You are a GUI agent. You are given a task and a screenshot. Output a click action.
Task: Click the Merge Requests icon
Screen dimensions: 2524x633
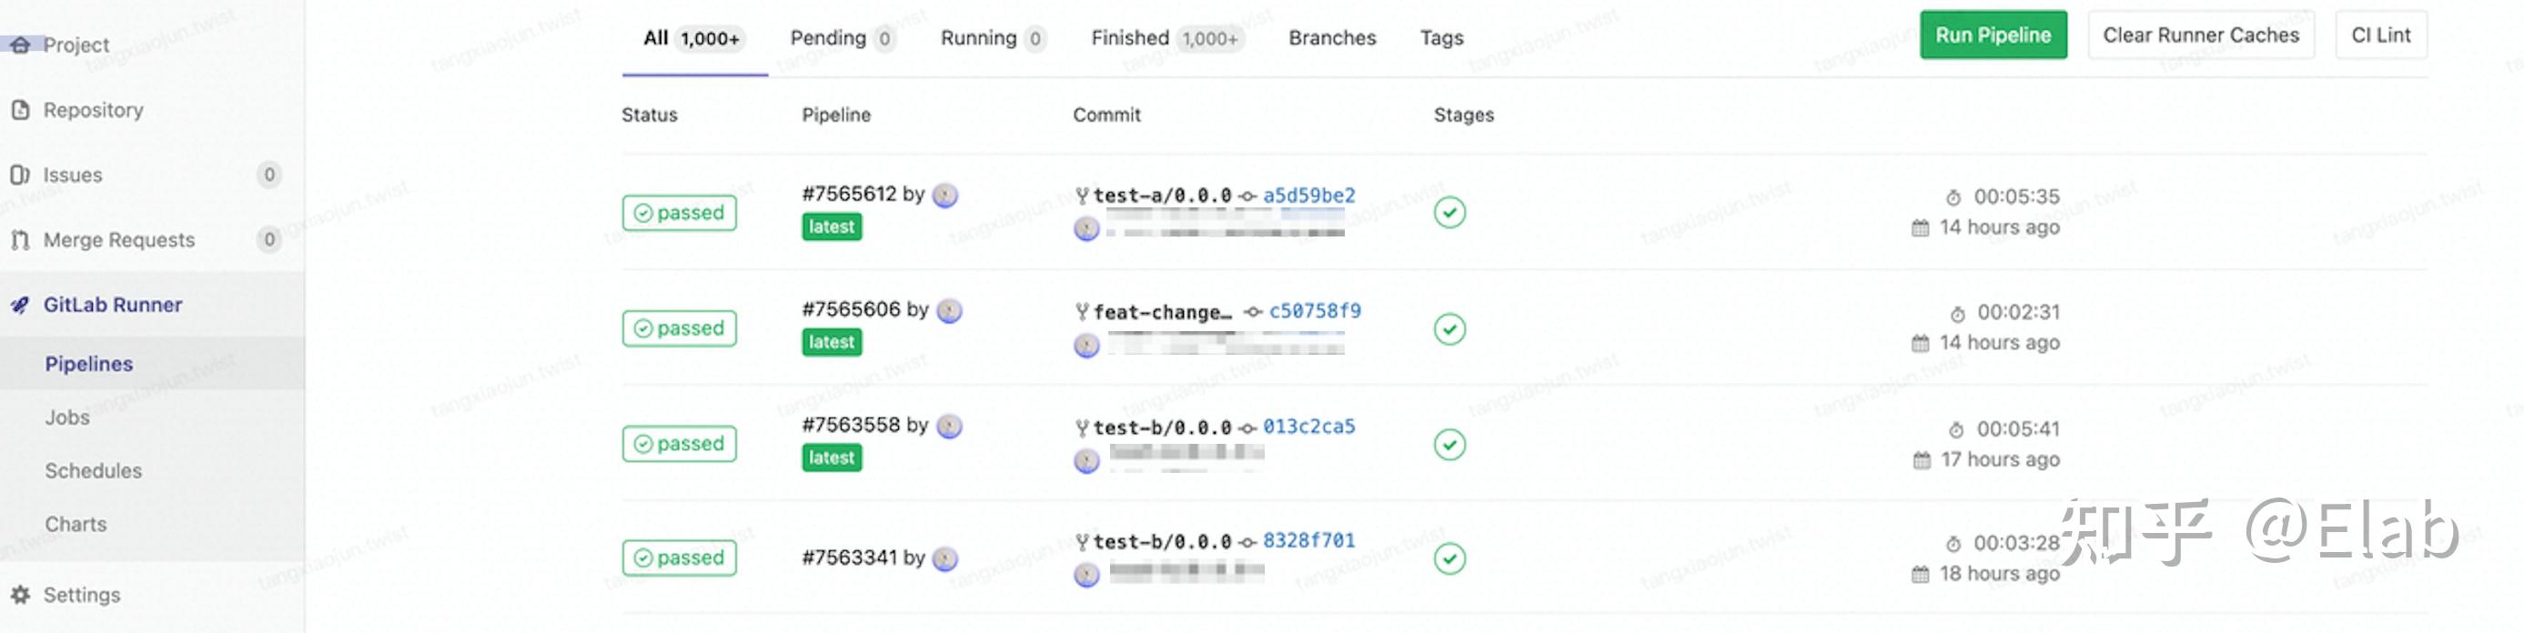tap(22, 239)
